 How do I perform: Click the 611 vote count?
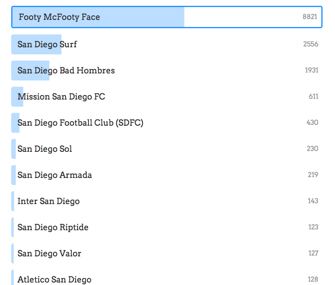coord(313,97)
